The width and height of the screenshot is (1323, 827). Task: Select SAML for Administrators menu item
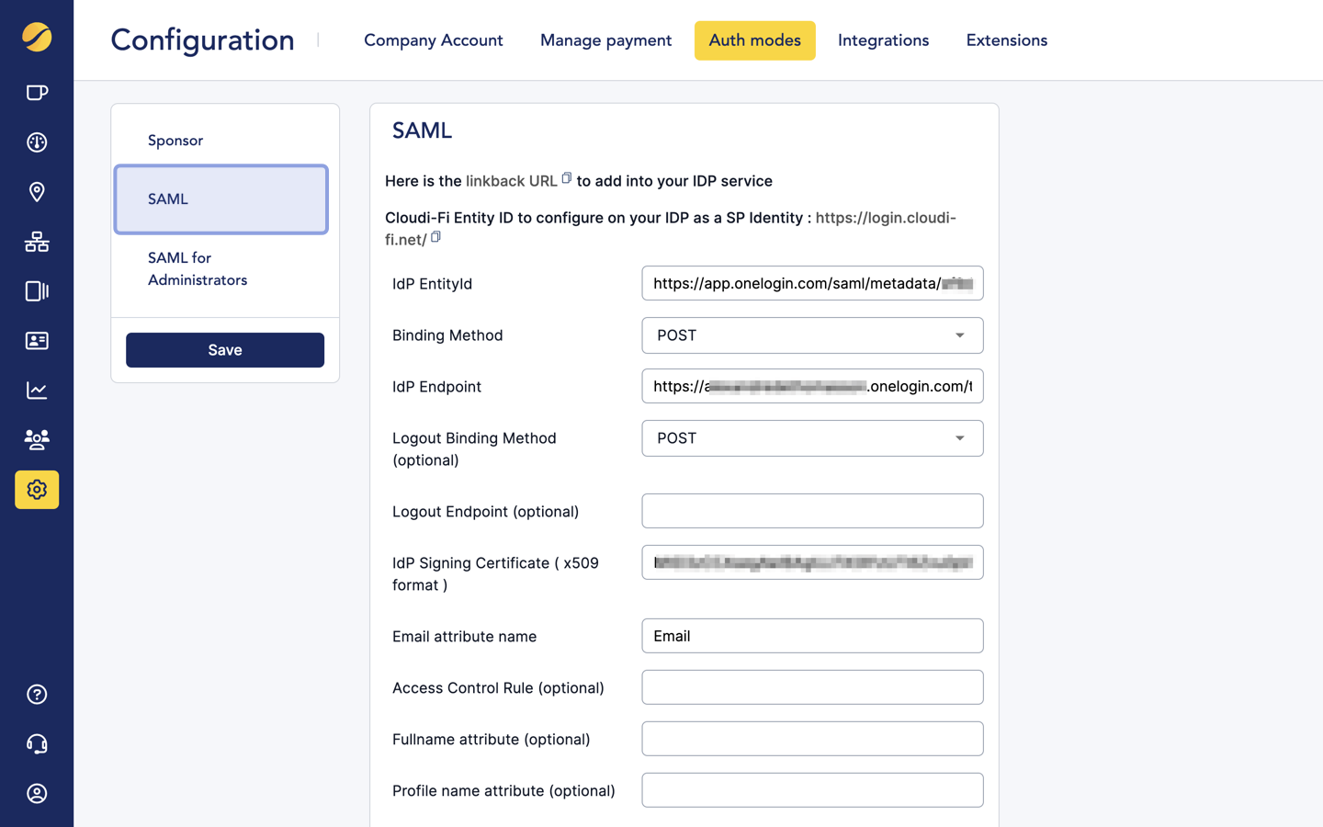198,269
